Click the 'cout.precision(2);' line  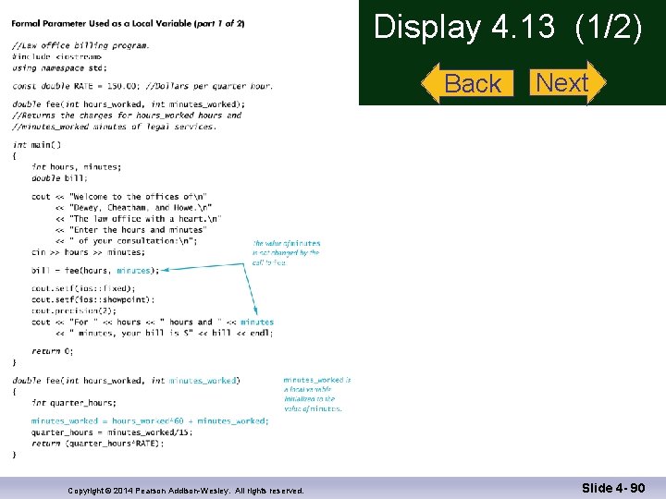click(x=73, y=310)
